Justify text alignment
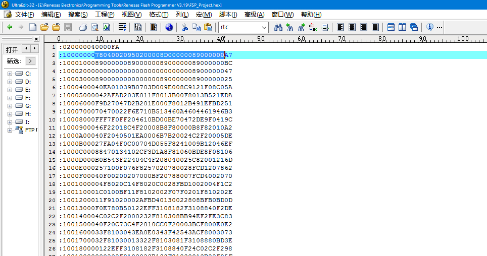 [375, 27]
